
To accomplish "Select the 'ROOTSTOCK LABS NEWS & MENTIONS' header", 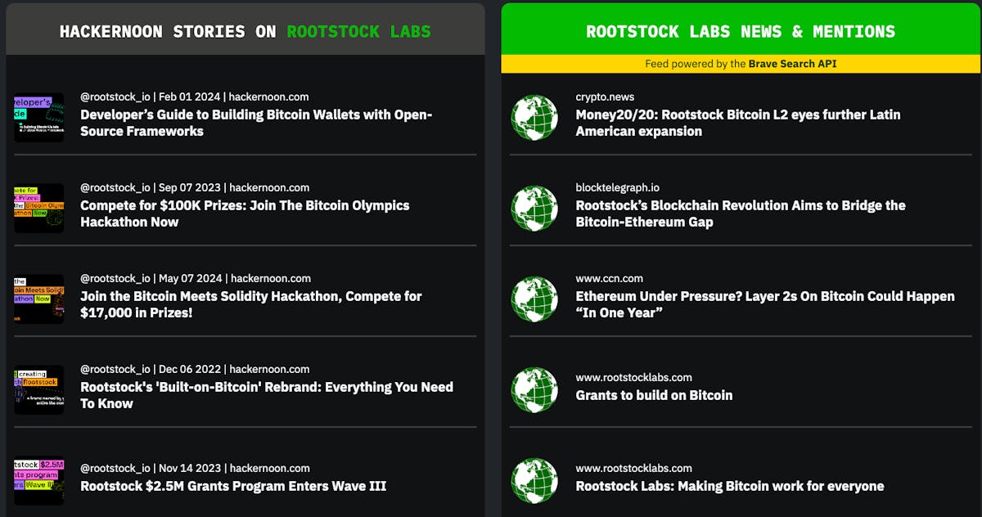I will 739,32.
